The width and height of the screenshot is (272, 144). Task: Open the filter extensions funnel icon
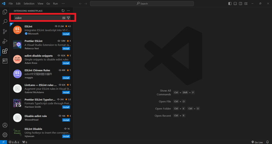(68, 18)
